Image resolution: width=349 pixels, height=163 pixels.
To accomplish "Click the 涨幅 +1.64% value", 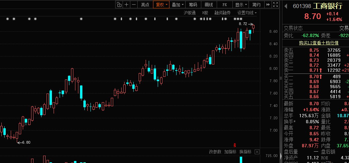I will coord(311,110).
